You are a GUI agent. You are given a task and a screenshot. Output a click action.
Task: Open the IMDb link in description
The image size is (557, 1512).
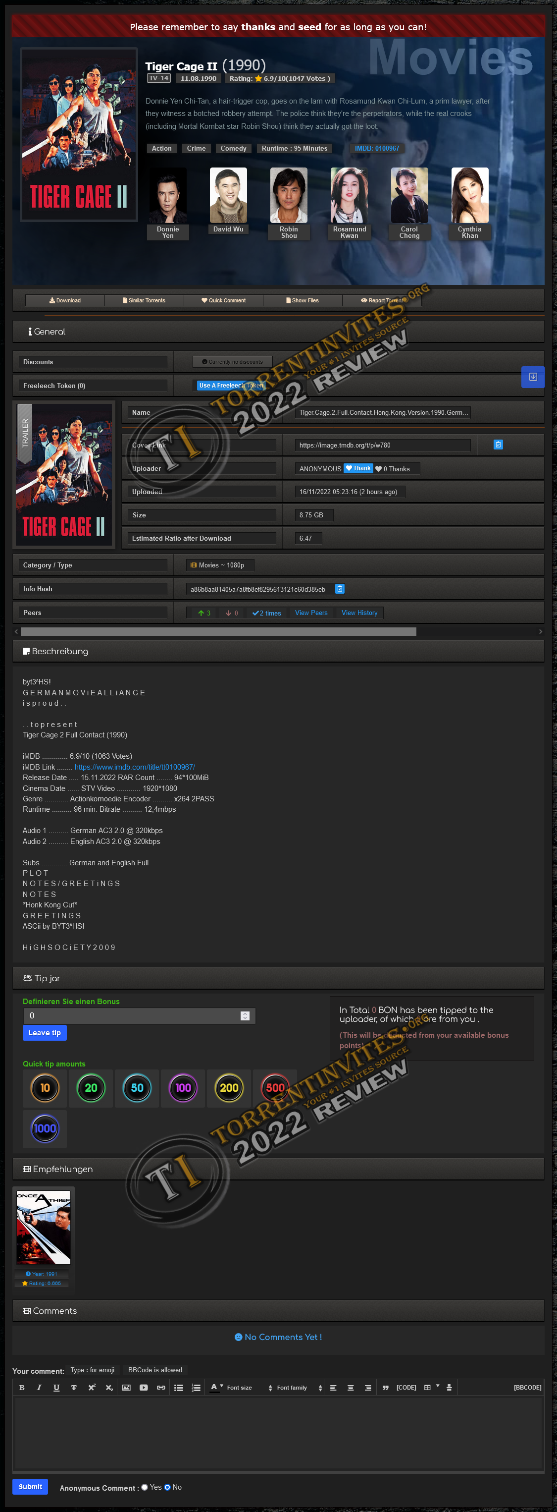coord(135,767)
